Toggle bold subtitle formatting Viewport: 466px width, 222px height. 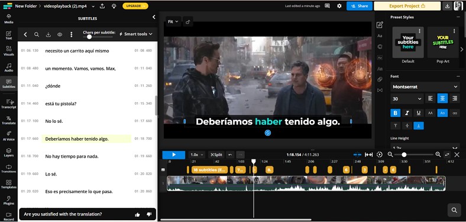(x=395, y=113)
